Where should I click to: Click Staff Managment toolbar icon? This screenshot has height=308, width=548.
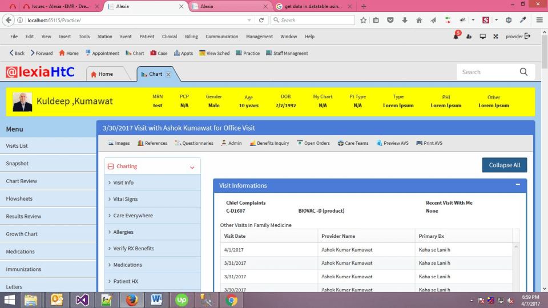pyautogui.click(x=269, y=53)
